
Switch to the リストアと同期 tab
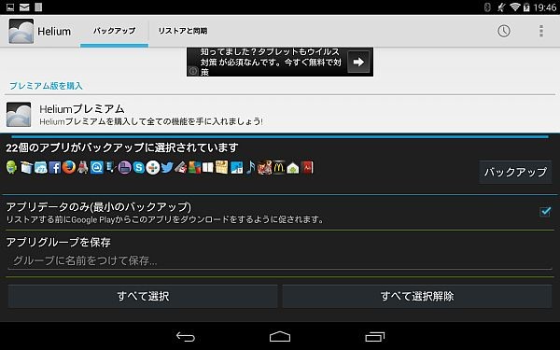(x=183, y=31)
